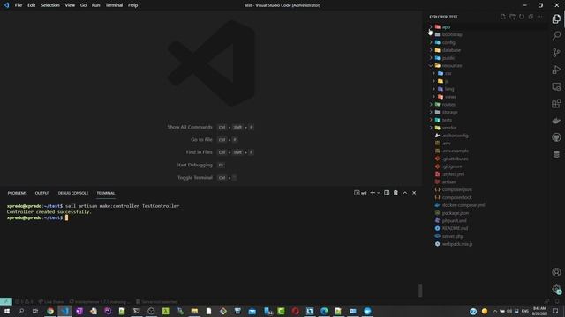Split the terminal panel
The width and height of the screenshot is (565, 317).
[387, 193]
